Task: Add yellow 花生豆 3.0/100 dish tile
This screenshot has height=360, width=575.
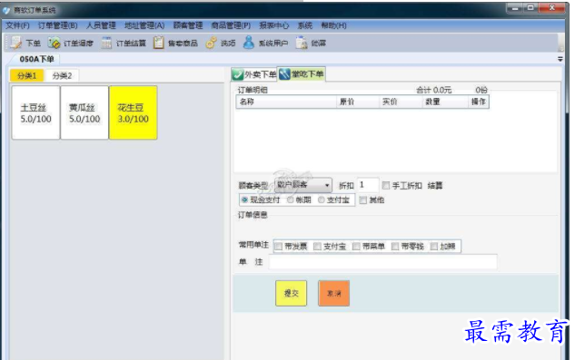Action: (x=134, y=112)
